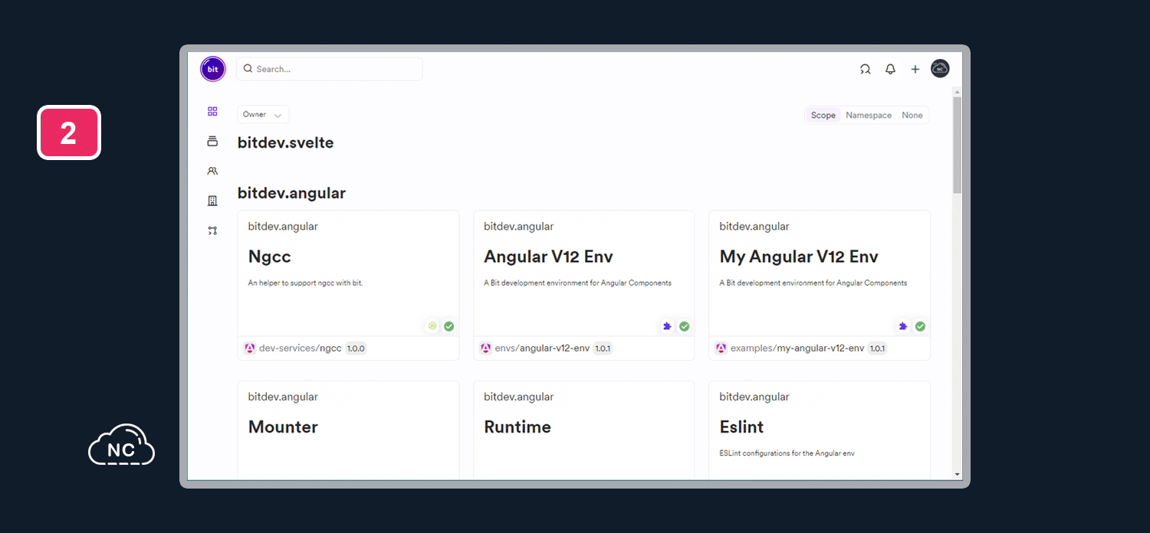Click the examples/my-angular-v12-env component id
Viewport: 1150px width, 533px height.
[797, 348]
